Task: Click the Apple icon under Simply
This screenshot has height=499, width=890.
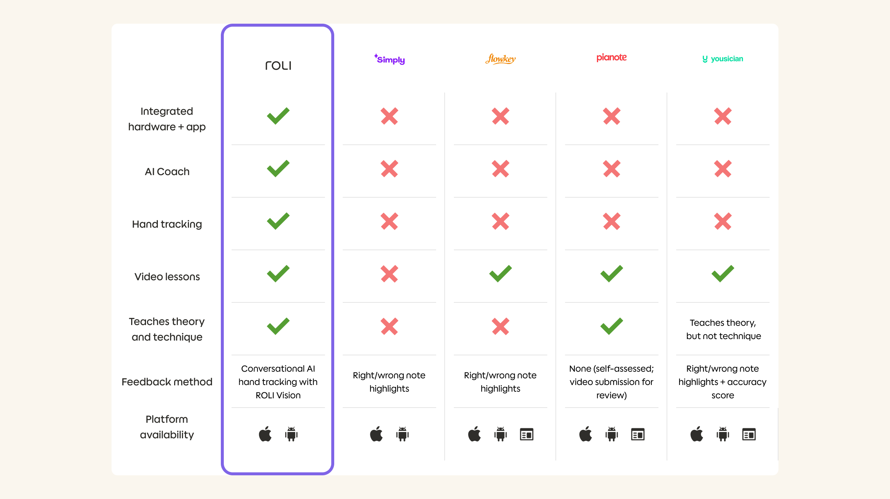Action: tap(376, 434)
